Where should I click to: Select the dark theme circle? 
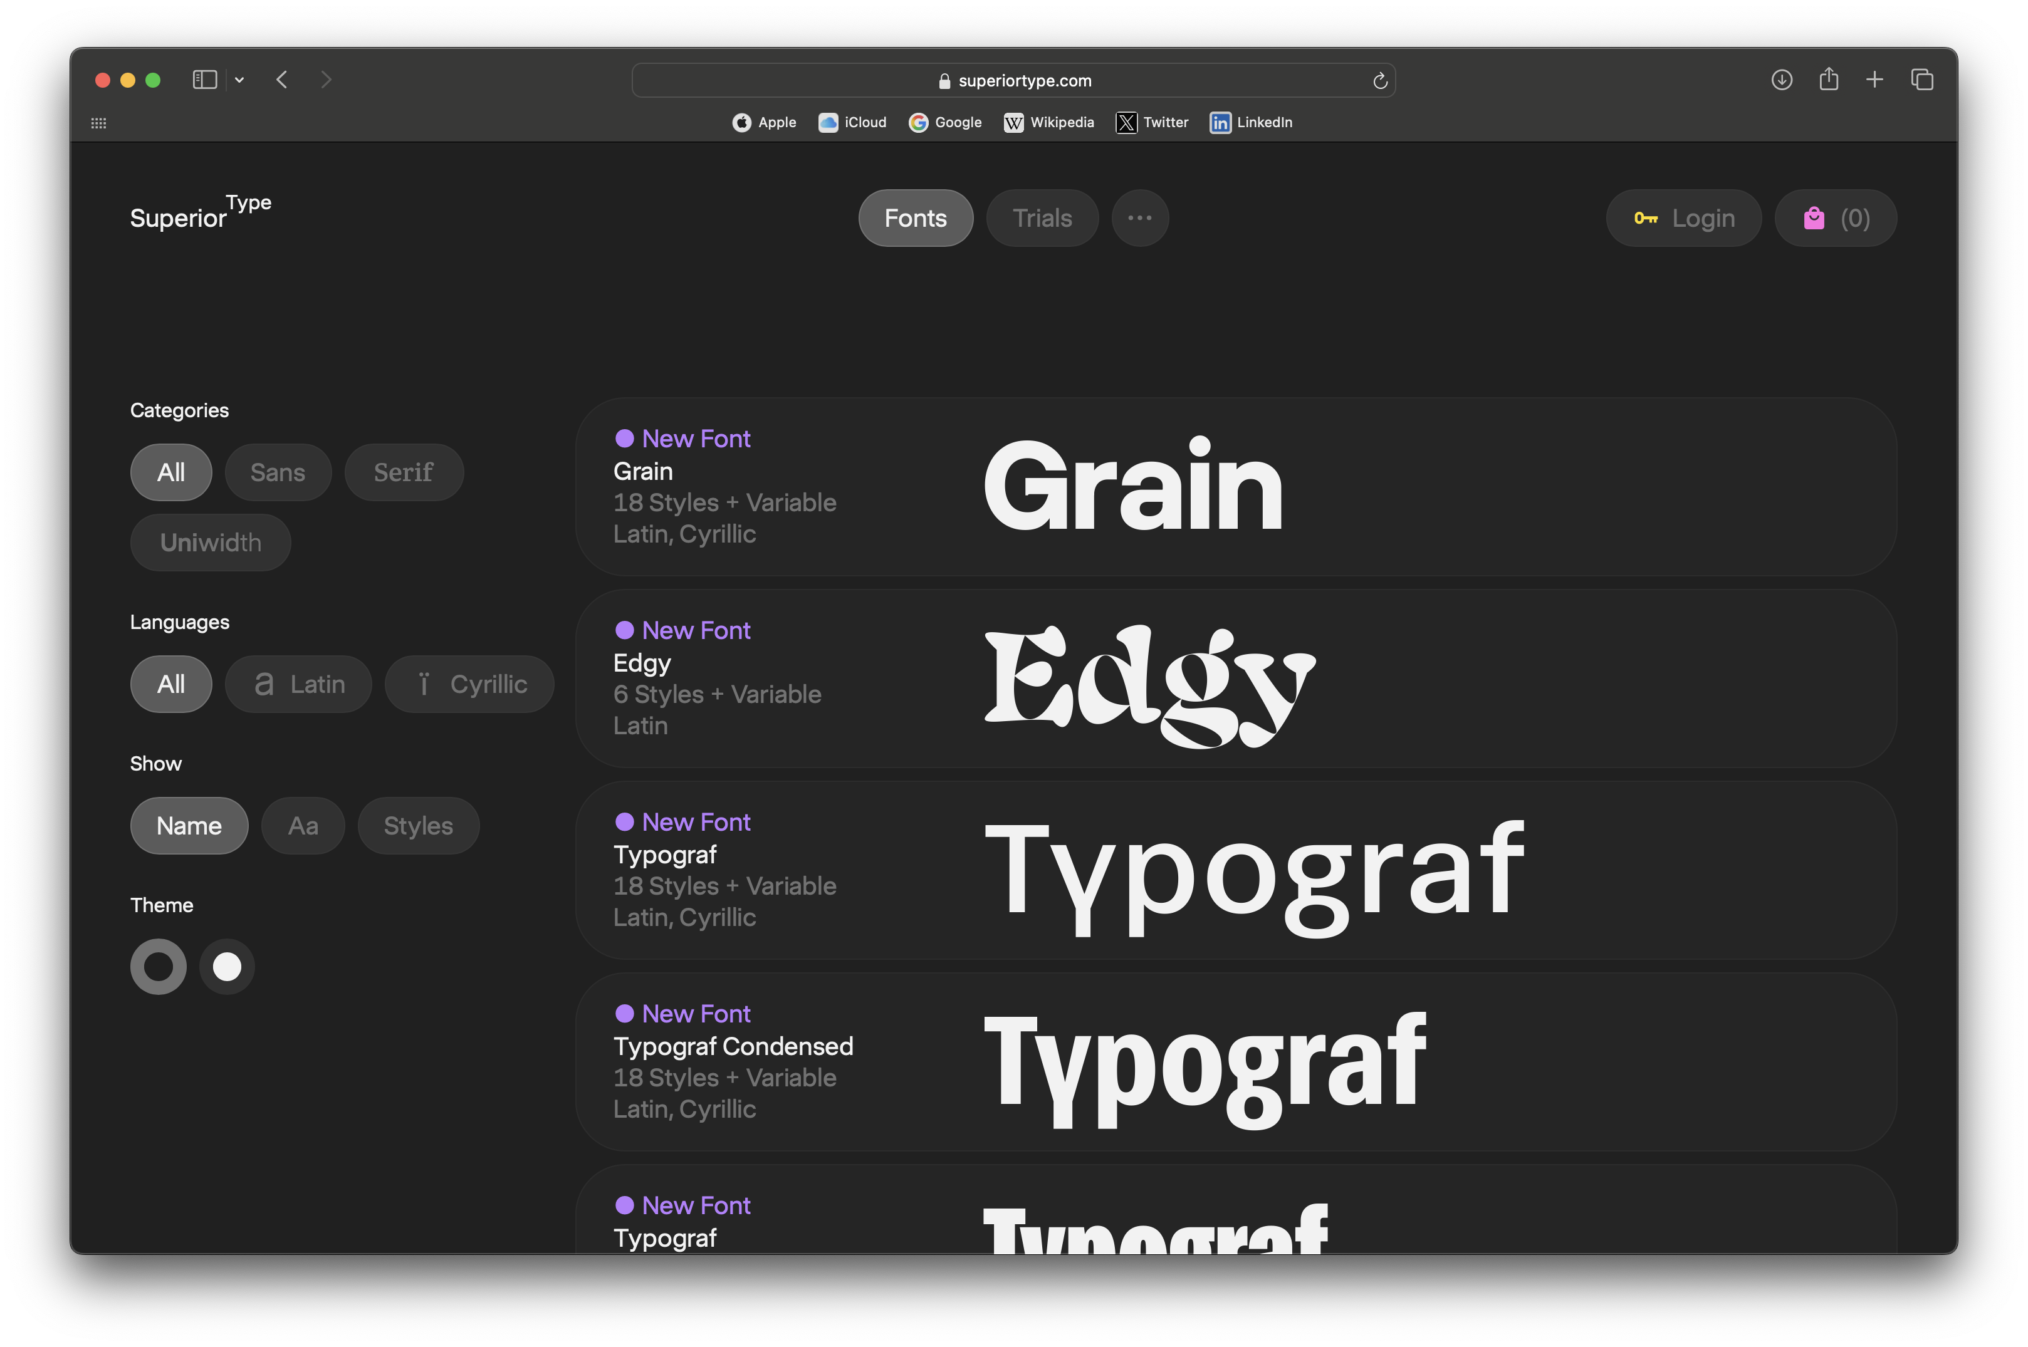coord(158,967)
